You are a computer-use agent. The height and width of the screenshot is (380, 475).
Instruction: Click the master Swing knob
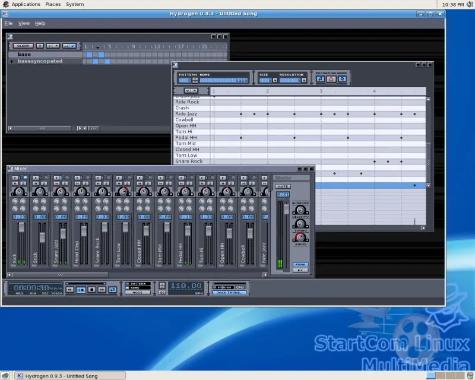300,237
